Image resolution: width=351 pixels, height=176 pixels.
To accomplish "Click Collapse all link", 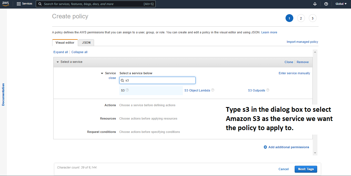I will [x=79, y=52].
